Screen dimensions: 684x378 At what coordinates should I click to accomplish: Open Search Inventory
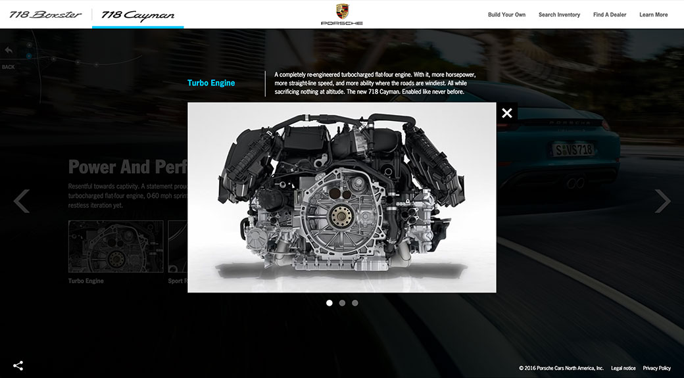tap(559, 14)
